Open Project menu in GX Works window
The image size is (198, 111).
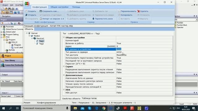[5, 5]
